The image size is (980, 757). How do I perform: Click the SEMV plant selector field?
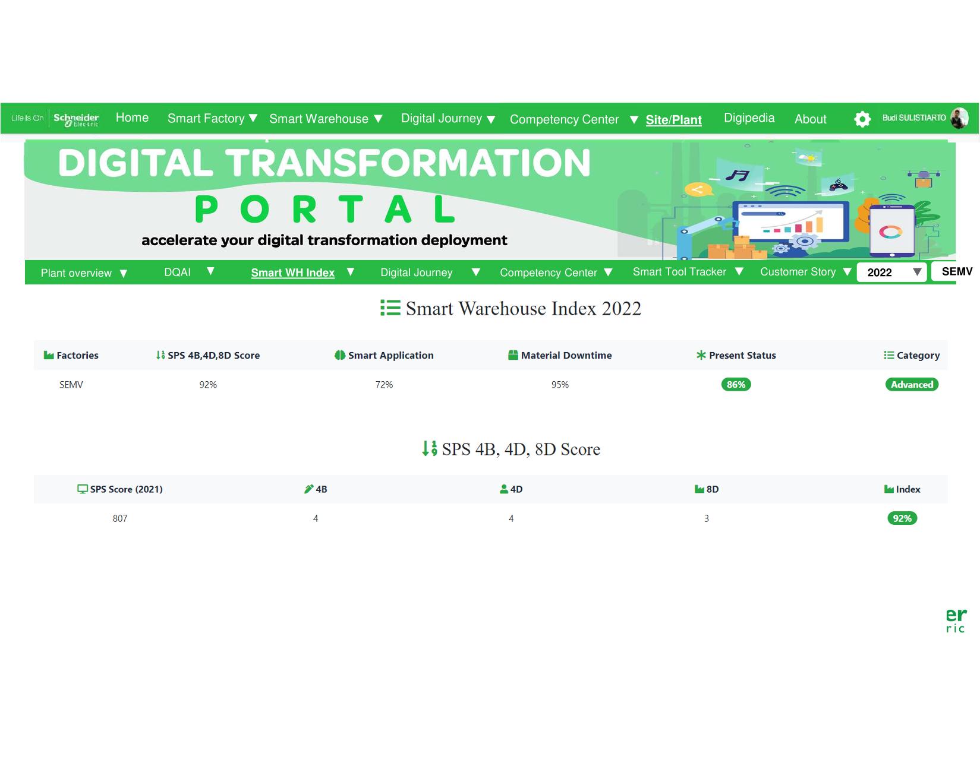[955, 271]
